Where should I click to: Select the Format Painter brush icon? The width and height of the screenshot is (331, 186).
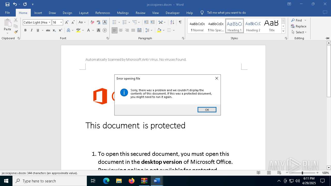(16, 32)
